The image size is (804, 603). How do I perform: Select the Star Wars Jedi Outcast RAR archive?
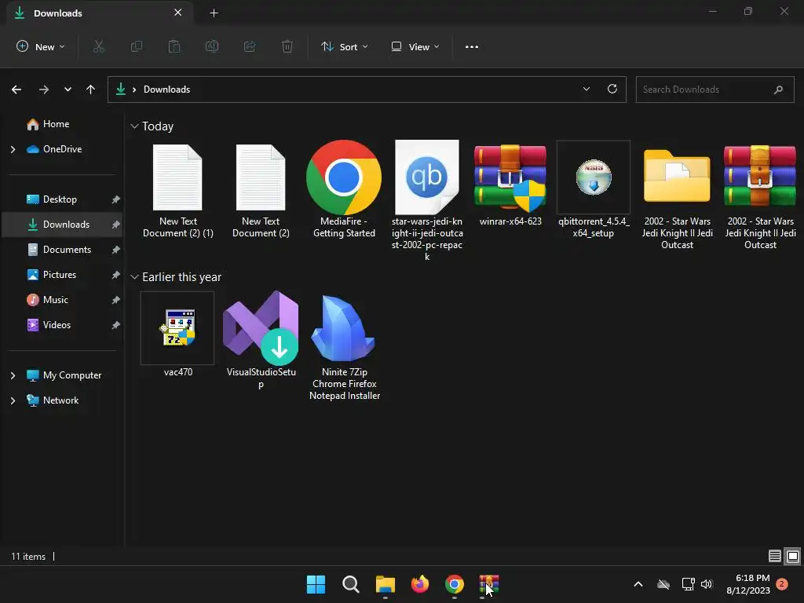(x=760, y=196)
